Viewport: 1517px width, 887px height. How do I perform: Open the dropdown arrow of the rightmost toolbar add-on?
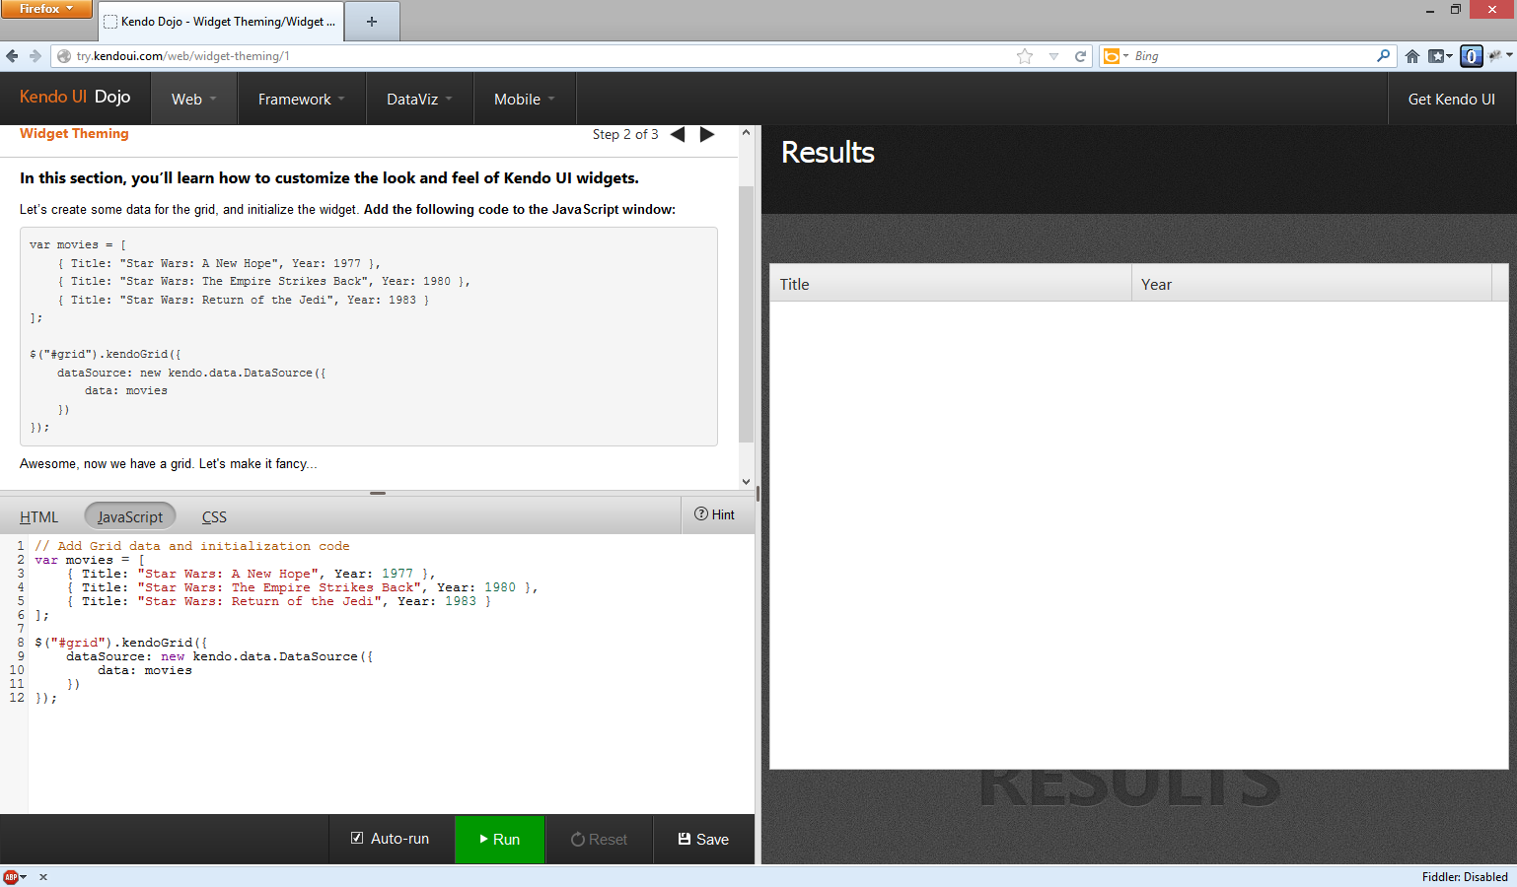pyautogui.click(x=1509, y=56)
